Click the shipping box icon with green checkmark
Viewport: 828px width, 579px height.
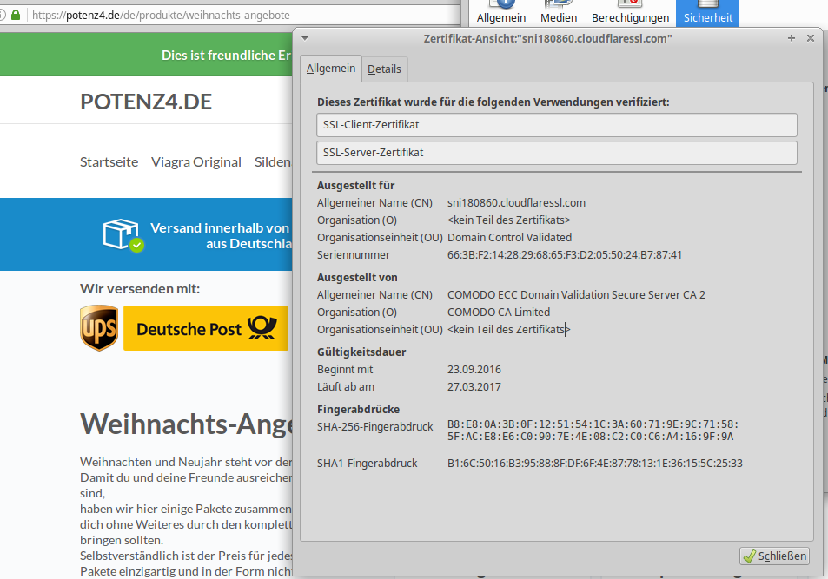[x=123, y=235]
